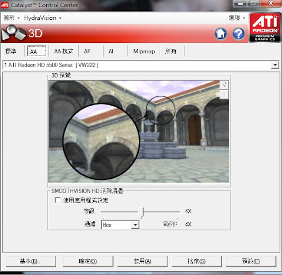Image resolution: width=282 pixels, height=275 pixels.
Task: Click the 基本(B)... button
Action: click(x=31, y=261)
